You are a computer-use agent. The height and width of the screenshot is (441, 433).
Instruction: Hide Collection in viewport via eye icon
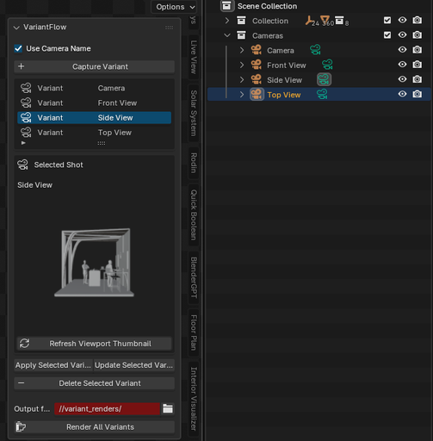[x=402, y=20]
